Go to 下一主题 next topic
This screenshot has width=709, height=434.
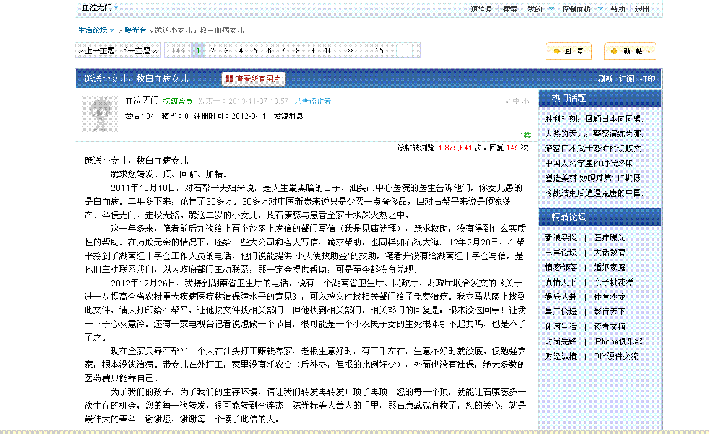click(x=139, y=51)
